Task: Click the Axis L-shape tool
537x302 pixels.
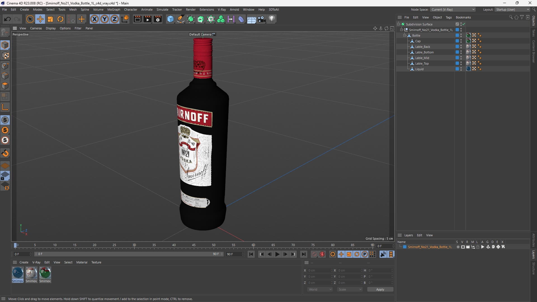Action: [5, 107]
